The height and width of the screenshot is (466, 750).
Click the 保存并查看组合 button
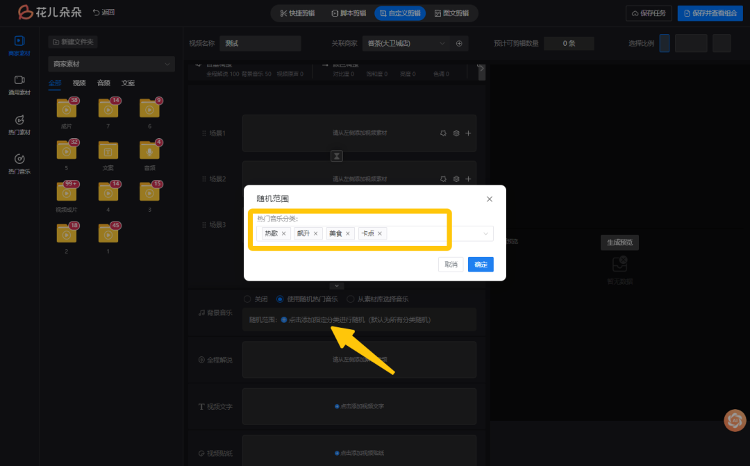tap(710, 13)
